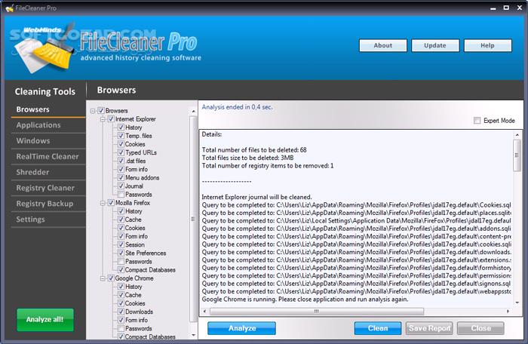Click the FileCleaner Pro title bar icon
Image resolution: width=528 pixels, height=344 pixels.
pos(9,8)
